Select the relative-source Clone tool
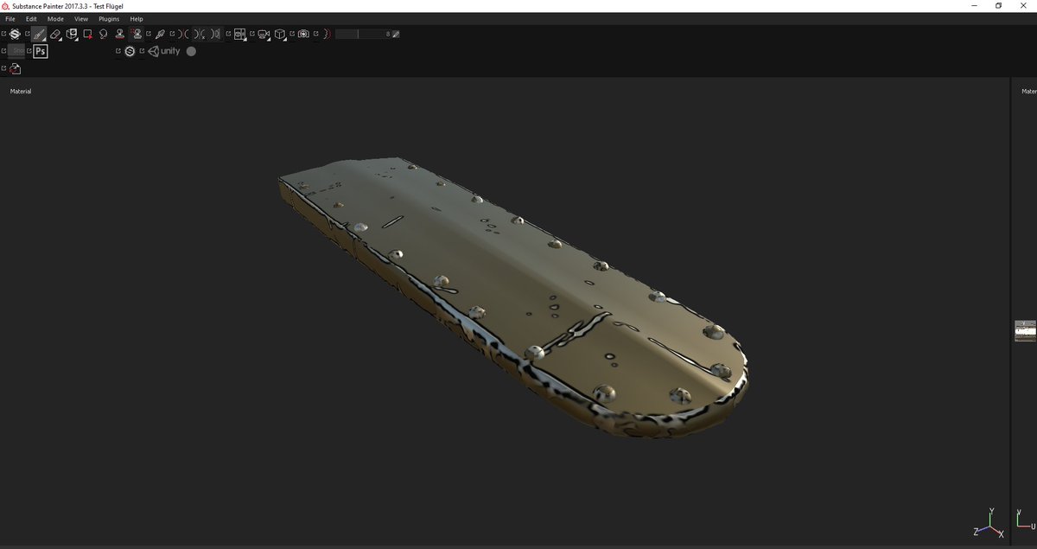 click(137, 34)
